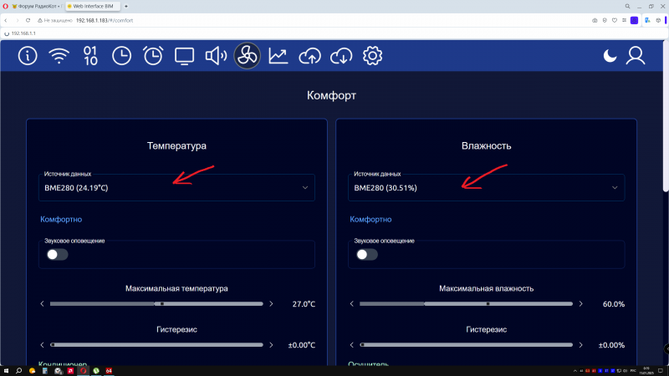Click the Максимальная влажность slider track
Viewport: 669px width, 376px height.
(466, 304)
